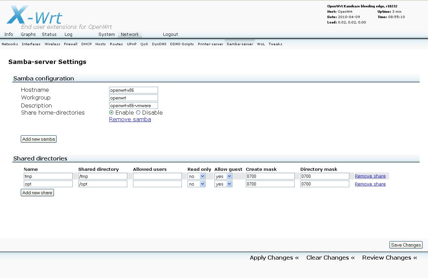This screenshot has height=278, width=428.
Task: Open Read only dropdown for tmp share
Action: point(197,176)
